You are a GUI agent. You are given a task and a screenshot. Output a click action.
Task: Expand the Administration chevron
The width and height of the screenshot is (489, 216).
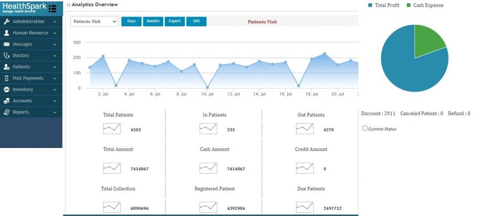[x=54, y=22]
